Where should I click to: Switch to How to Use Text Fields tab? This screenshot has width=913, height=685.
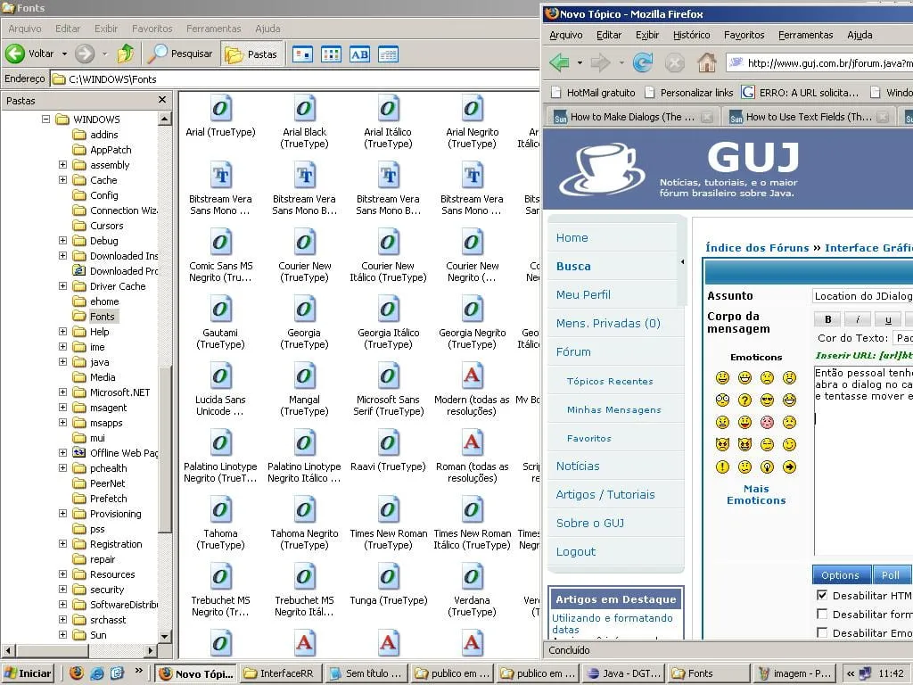coord(808,117)
